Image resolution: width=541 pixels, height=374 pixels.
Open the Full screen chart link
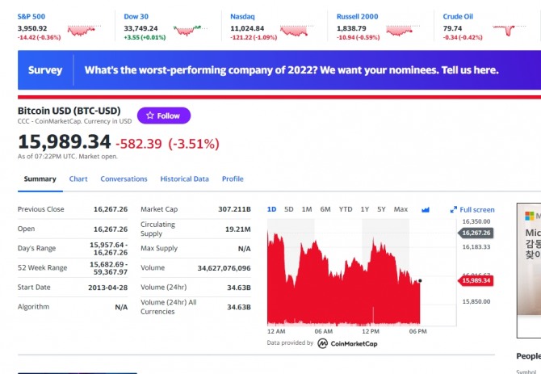(x=477, y=210)
